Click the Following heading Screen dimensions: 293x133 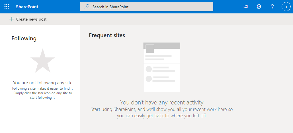coord(24,38)
